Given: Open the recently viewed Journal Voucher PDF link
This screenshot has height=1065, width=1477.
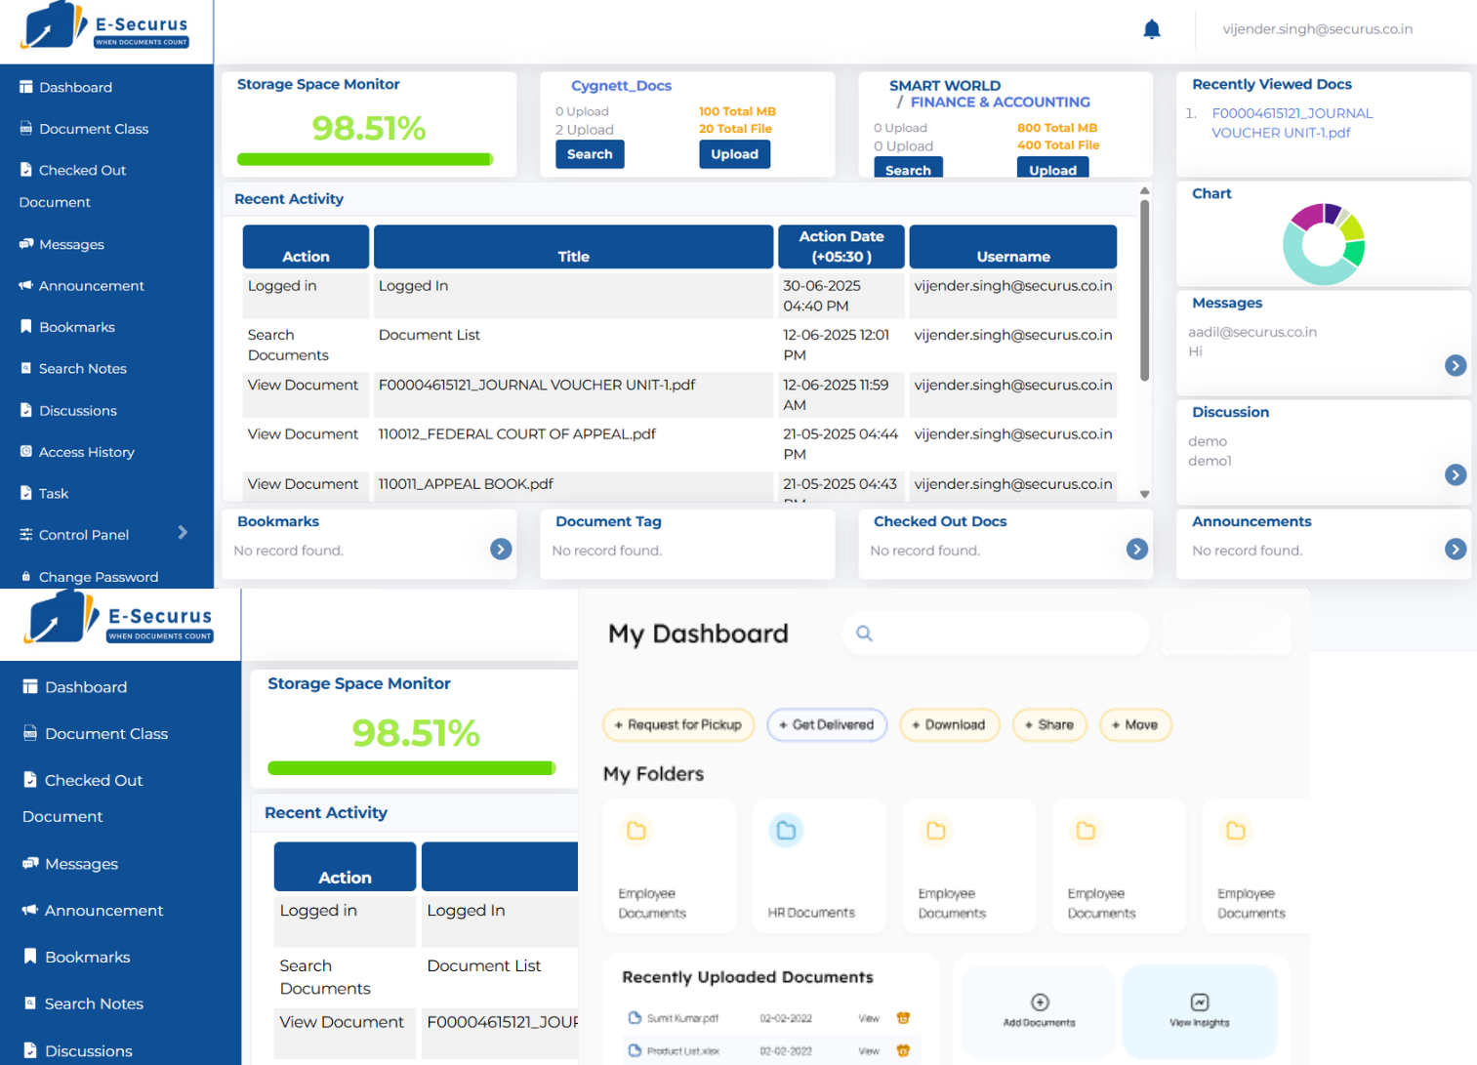Looking at the screenshot, I should pos(1291,123).
